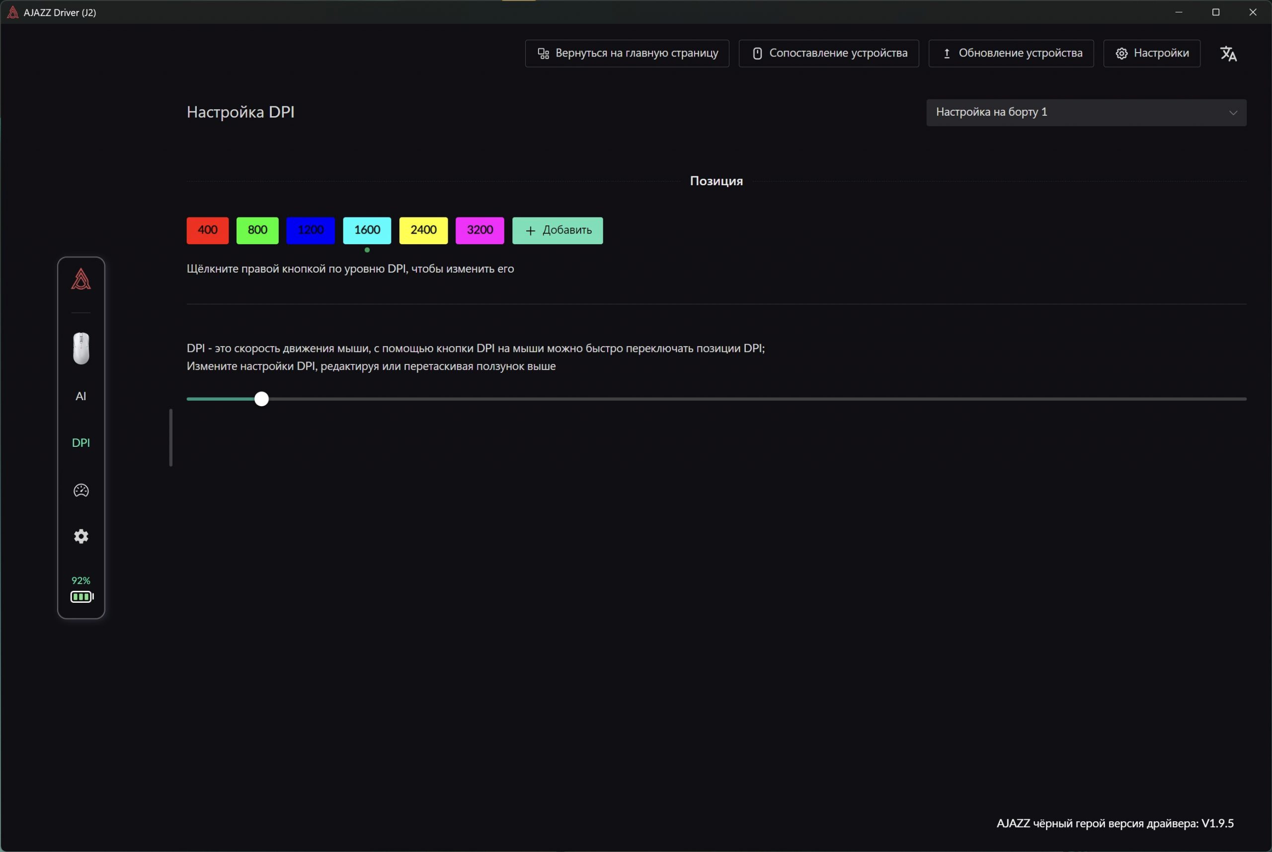Screen dimensions: 1272x852
Task: Add a new DPI level with Добавить
Action: [557, 230]
